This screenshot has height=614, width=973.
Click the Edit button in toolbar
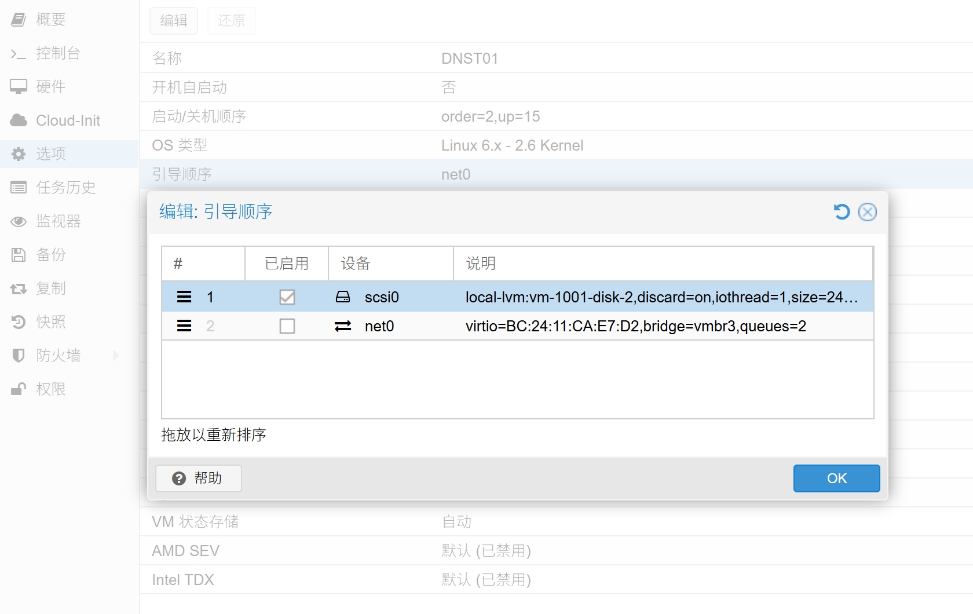(x=174, y=21)
